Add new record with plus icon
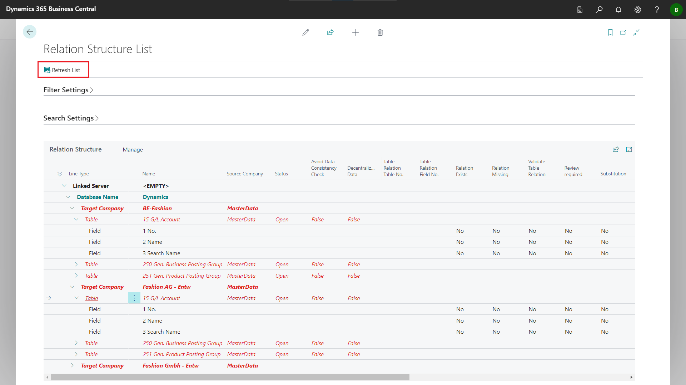The height and width of the screenshot is (385, 686). (355, 32)
